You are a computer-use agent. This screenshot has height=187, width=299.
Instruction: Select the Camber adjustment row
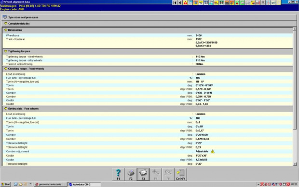pos(148,151)
